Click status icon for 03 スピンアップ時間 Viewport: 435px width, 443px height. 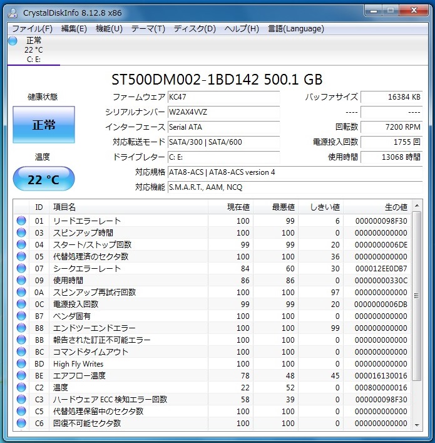(x=21, y=232)
